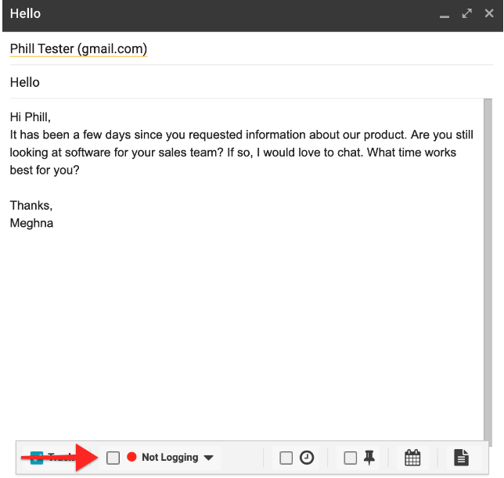
Task: Open the document templates icon
Action: click(x=461, y=458)
